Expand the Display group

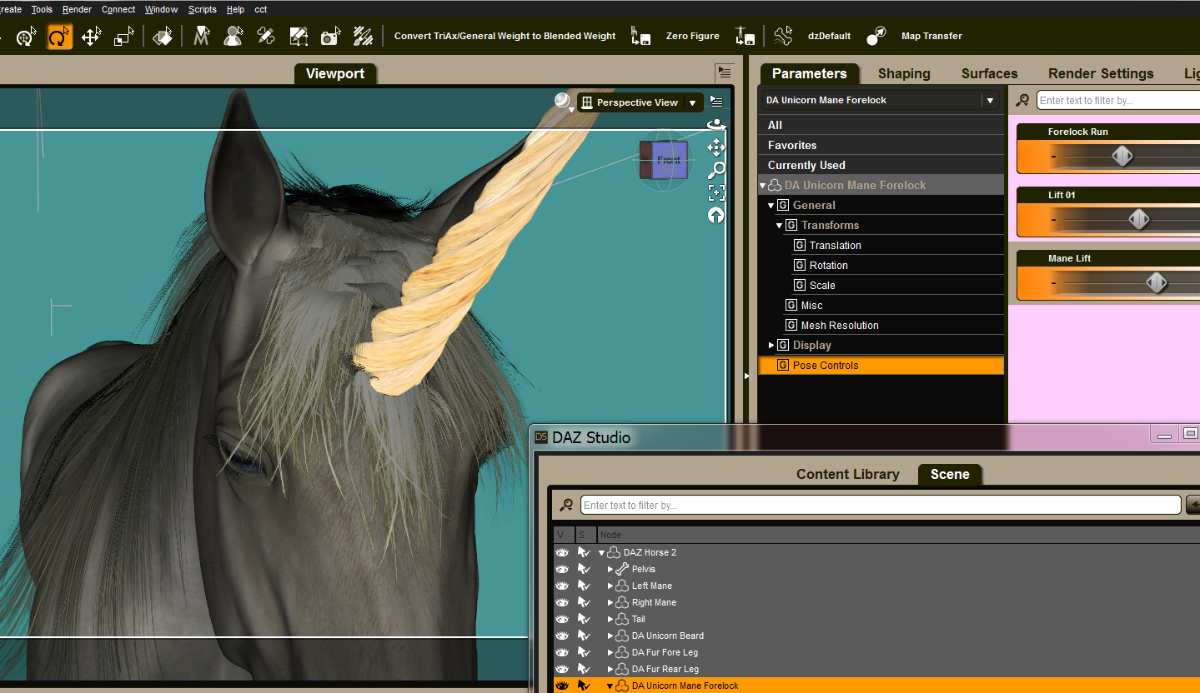coord(771,345)
